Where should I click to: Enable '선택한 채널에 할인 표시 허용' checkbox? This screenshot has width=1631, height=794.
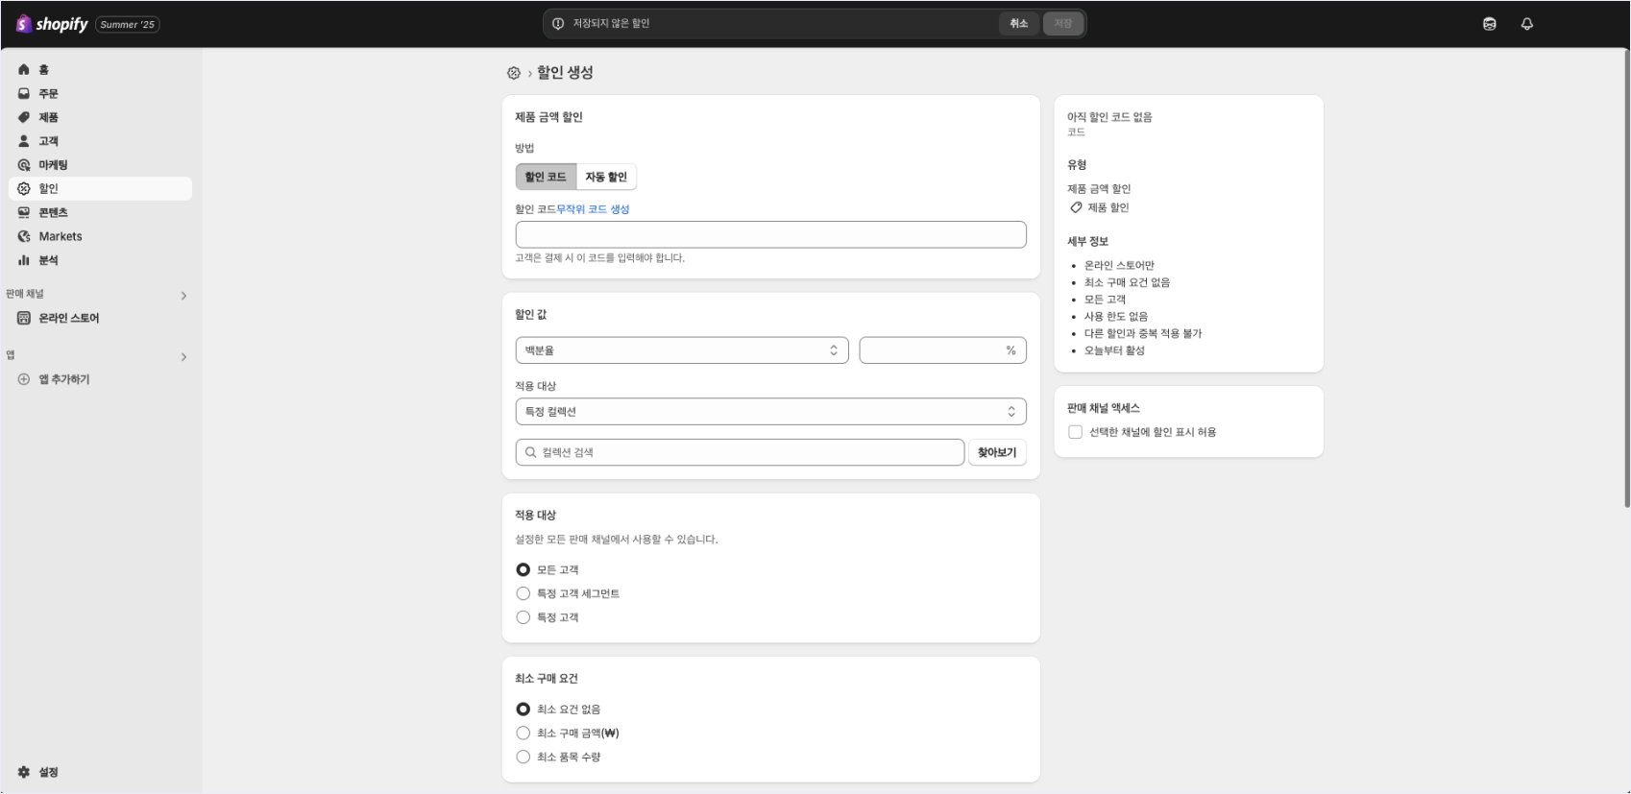tap(1075, 432)
